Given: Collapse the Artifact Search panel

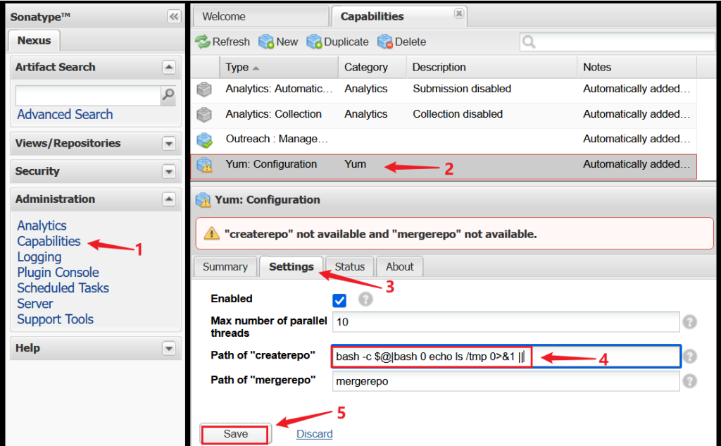Looking at the screenshot, I should click(169, 67).
